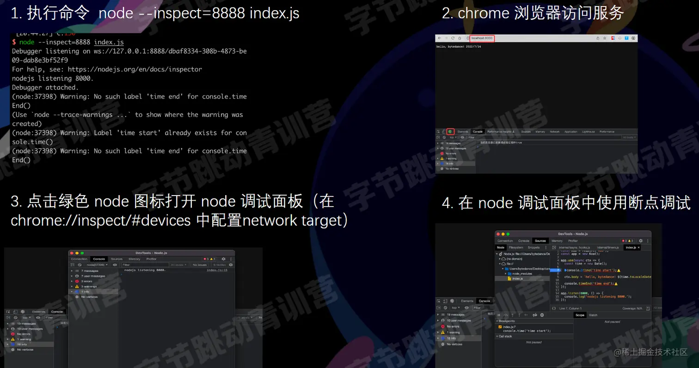Expand the (no domain) tree node
This screenshot has height=368, width=699.
pyautogui.click(x=500, y=259)
